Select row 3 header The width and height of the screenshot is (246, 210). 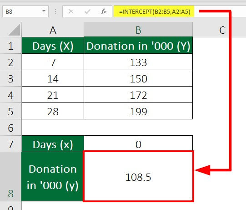10,78
